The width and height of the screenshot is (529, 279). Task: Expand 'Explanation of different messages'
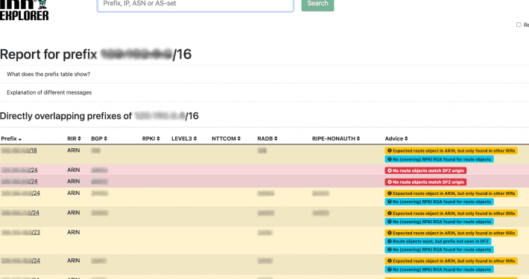coord(49,92)
